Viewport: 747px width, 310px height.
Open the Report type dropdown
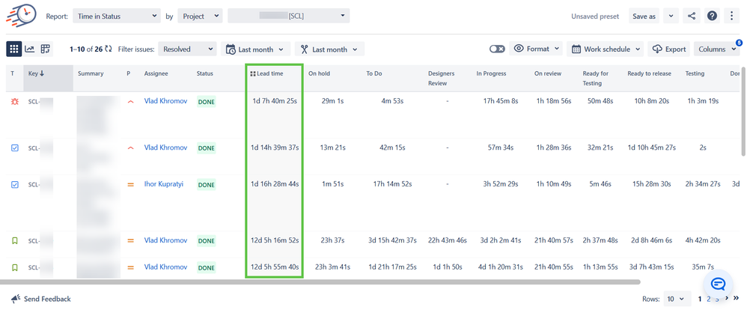pos(118,16)
